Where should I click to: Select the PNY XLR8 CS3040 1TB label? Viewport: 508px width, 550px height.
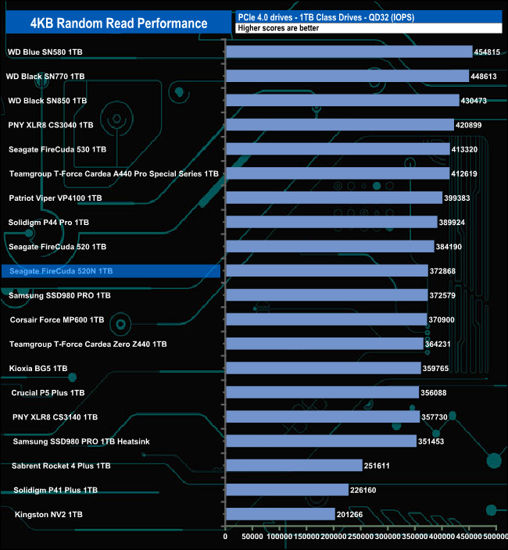click(x=51, y=125)
